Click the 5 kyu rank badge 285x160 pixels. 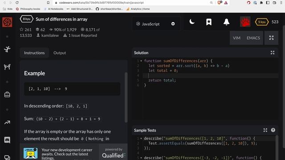pyautogui.click(x=262, y=22)
